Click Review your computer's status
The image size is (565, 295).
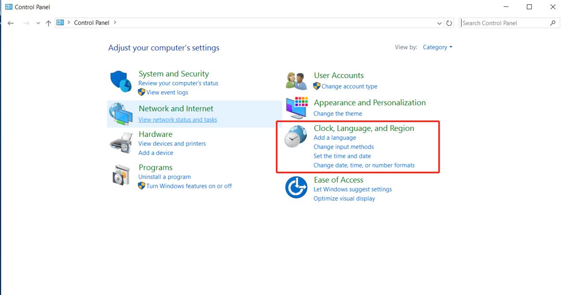pos(178,83)
